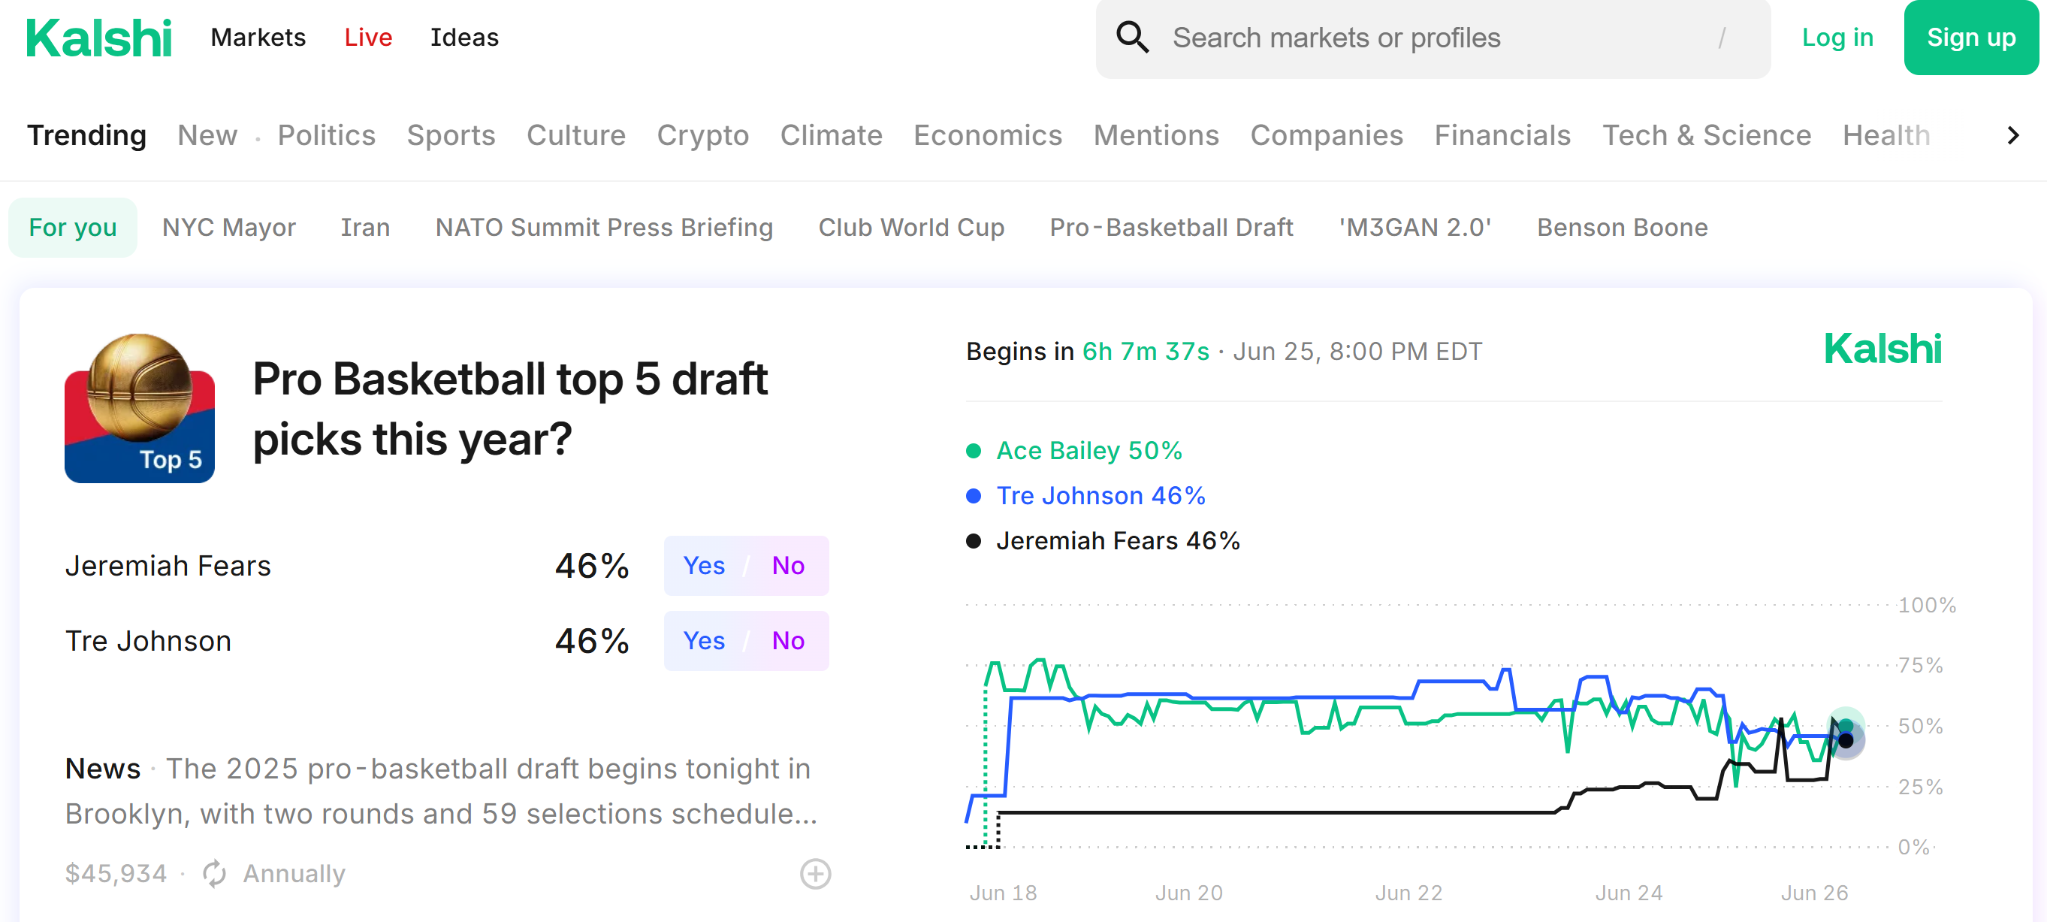The height and width of the screenshot is (922, 2047).
Task: Click the Jun 25, 8:00 PM EDT date
Action: [x=1357, y=352]
